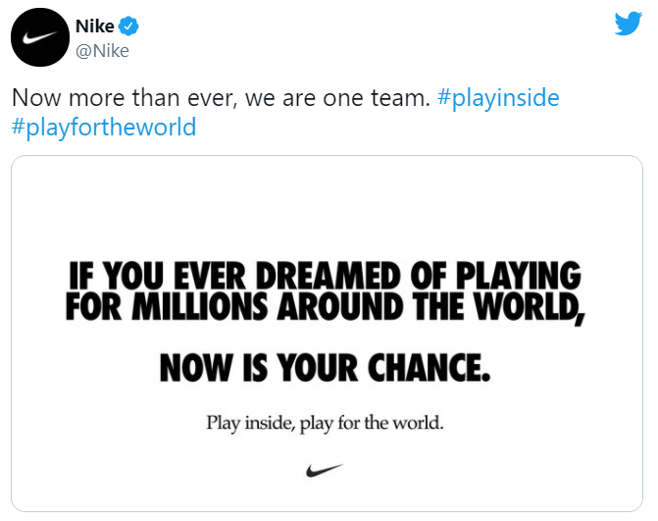
Task: Click the tagline "Play inside, play for the world."
Action: pos(325,424)
